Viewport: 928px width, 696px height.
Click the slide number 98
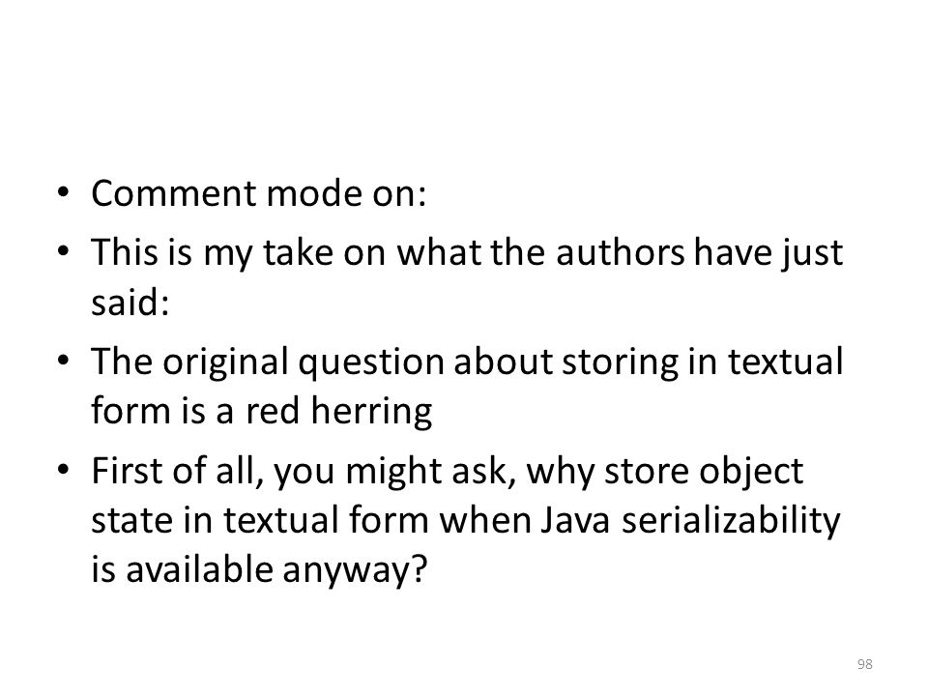click(864, 664)
